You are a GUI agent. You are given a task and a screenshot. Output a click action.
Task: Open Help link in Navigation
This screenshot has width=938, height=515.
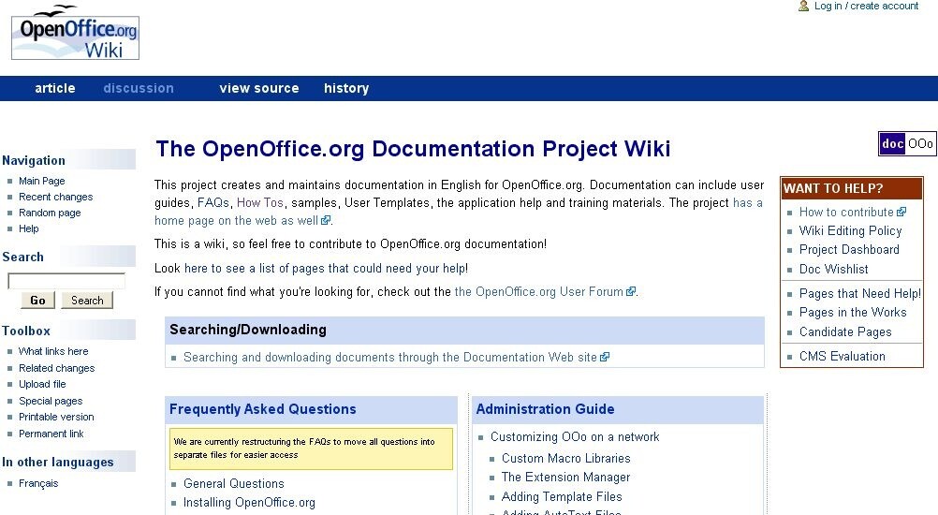click(x=29, y=228)
